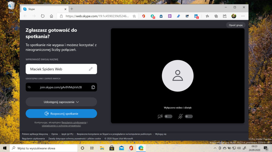Open the shopping bag extension icon
This screenshot has height=152, width=272.
point(161,16)
